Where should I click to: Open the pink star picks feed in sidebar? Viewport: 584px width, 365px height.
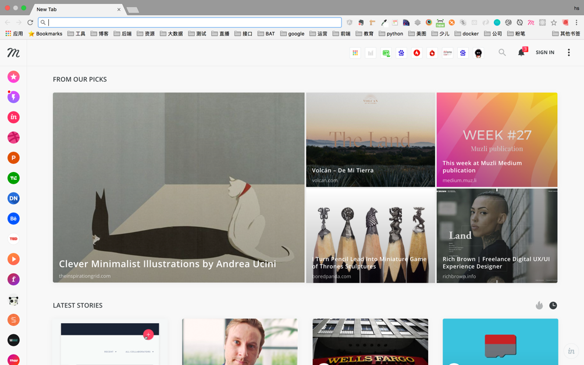coord(13,77)
